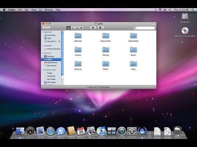
Task: Open the Quick Look eye button
Action: click(93, 28)
